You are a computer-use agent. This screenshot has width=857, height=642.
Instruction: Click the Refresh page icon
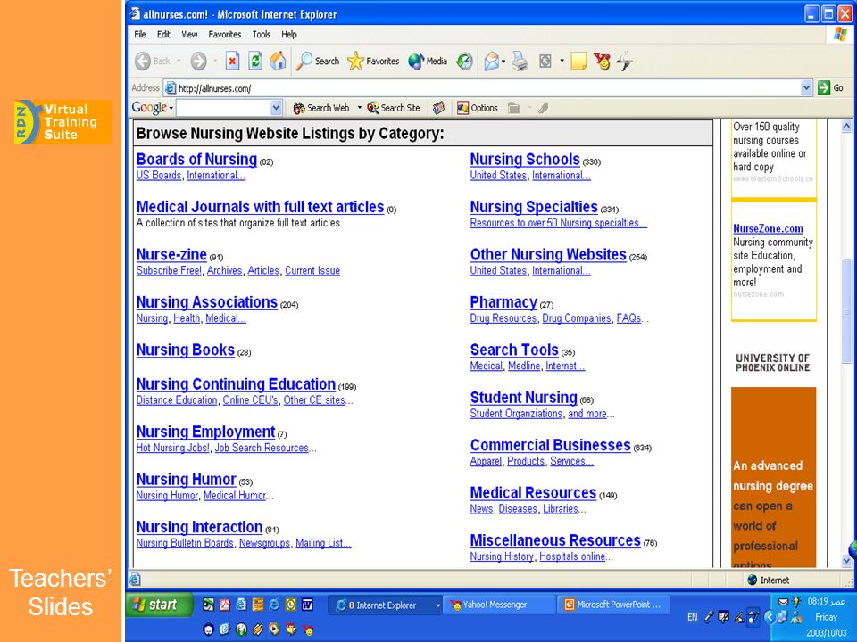point(255,62)
